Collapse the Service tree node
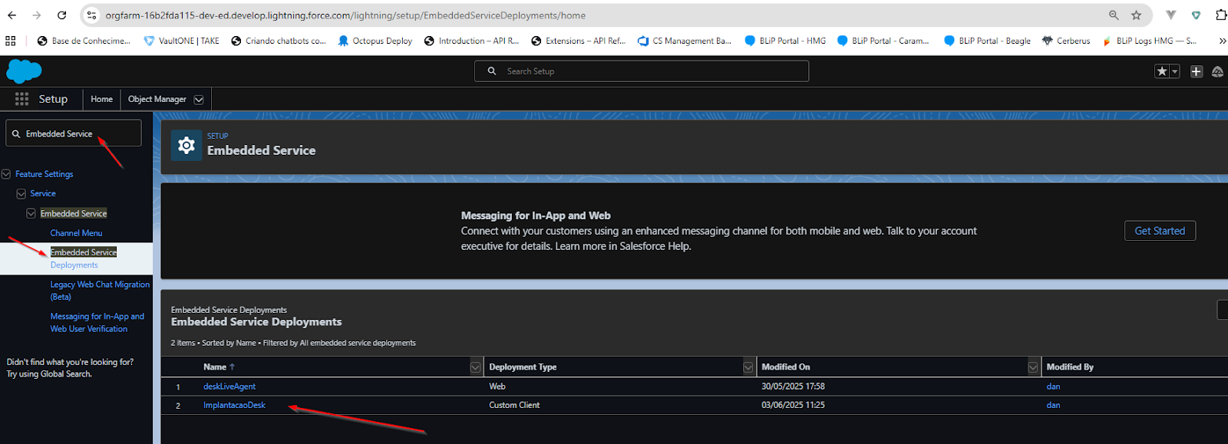Screen dimensions: 1228x444 tap(21, 194)
